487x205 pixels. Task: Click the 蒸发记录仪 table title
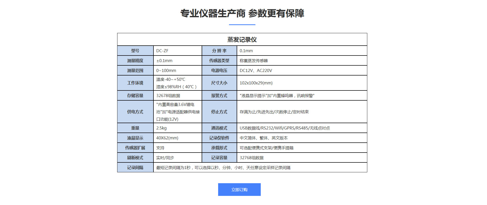242,40
